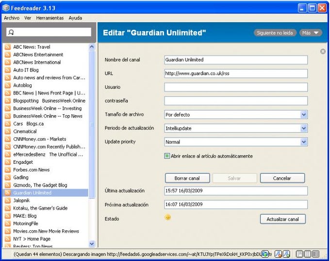Select Blogspotting BusinessWeek Online feed
This screenshot has height=261, width=330.
click(46, 101)
